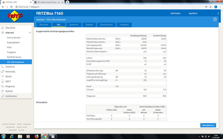Click the Übersicht house icon in sidebar
223x139 pixels.
2,28
